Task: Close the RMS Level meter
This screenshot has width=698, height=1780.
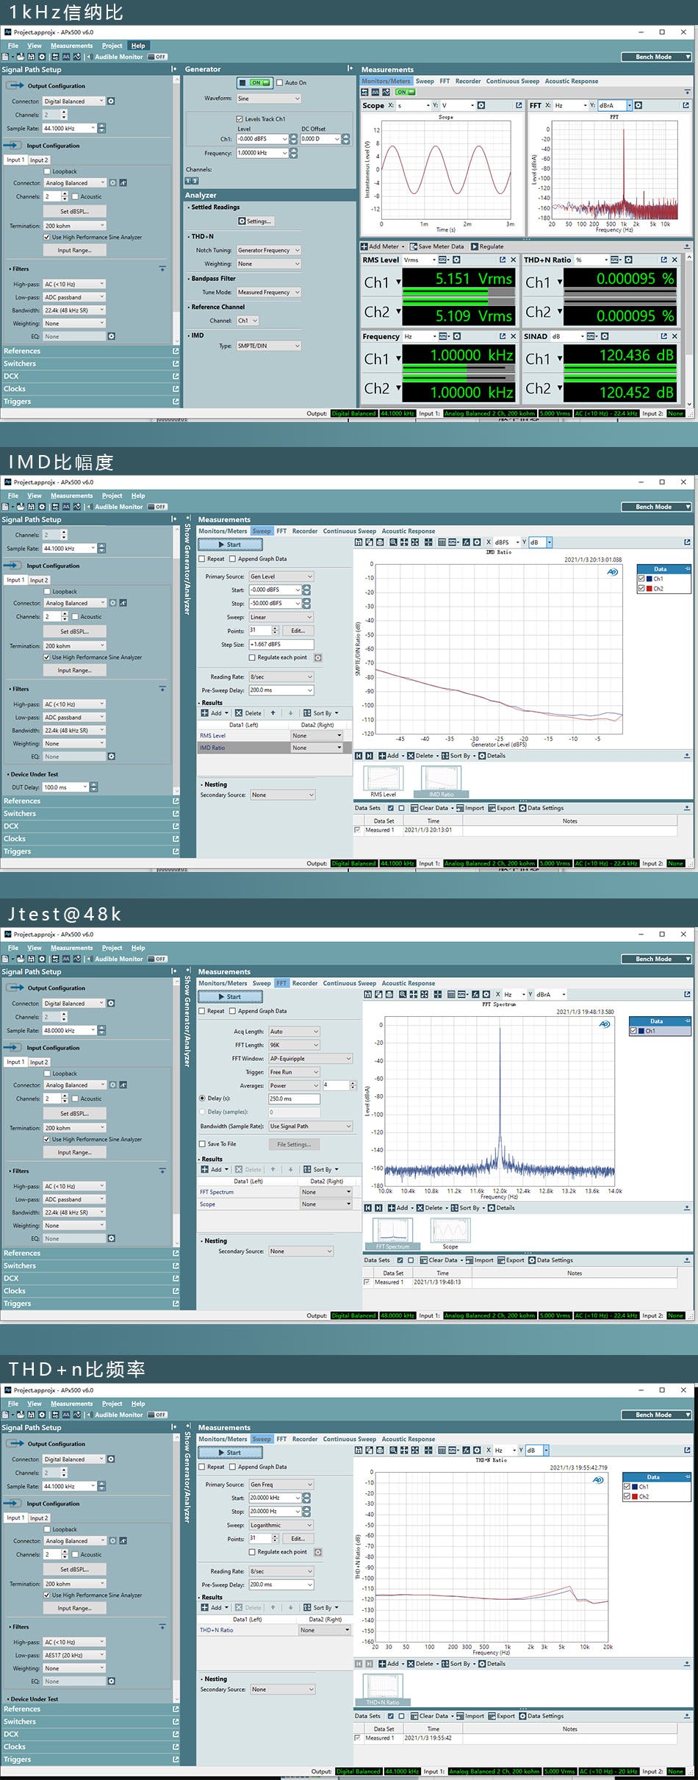Action: [x=513, y=260]
